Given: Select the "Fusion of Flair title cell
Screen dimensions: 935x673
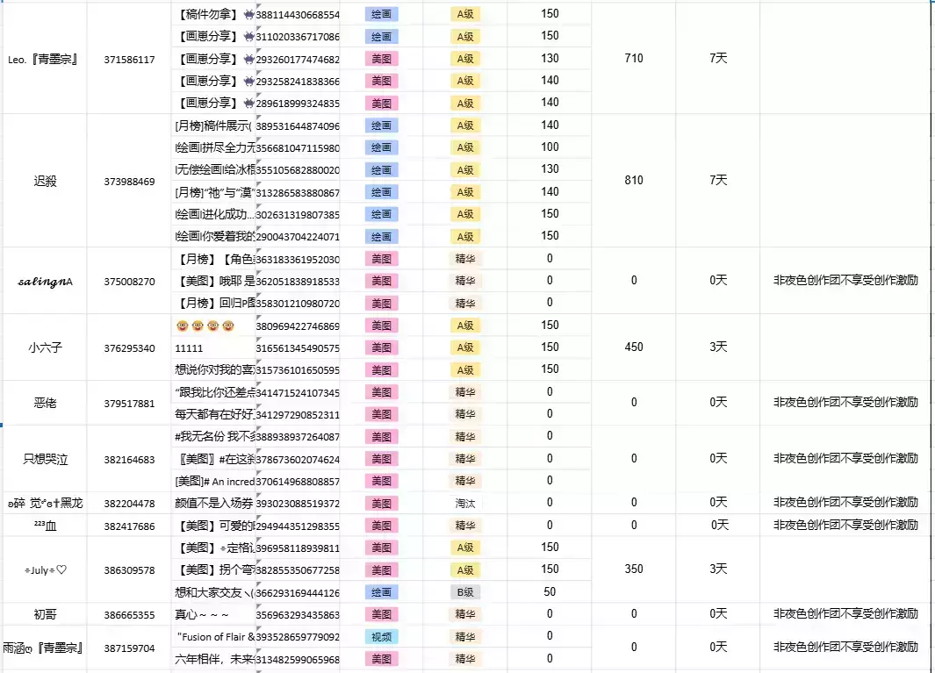Looking at the screenshot, I should pyautogui.click(x=214, y=637).
